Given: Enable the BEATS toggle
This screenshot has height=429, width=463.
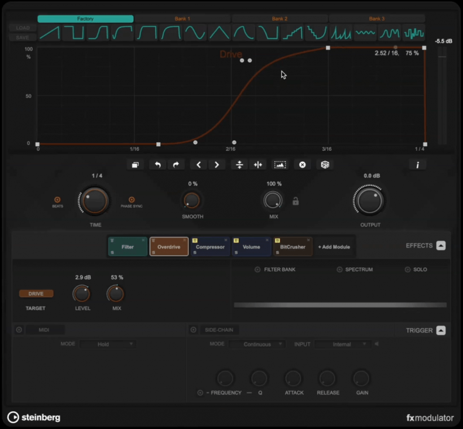Looking at the screenshot, I should pyautogui.click(x=57, y=200).
